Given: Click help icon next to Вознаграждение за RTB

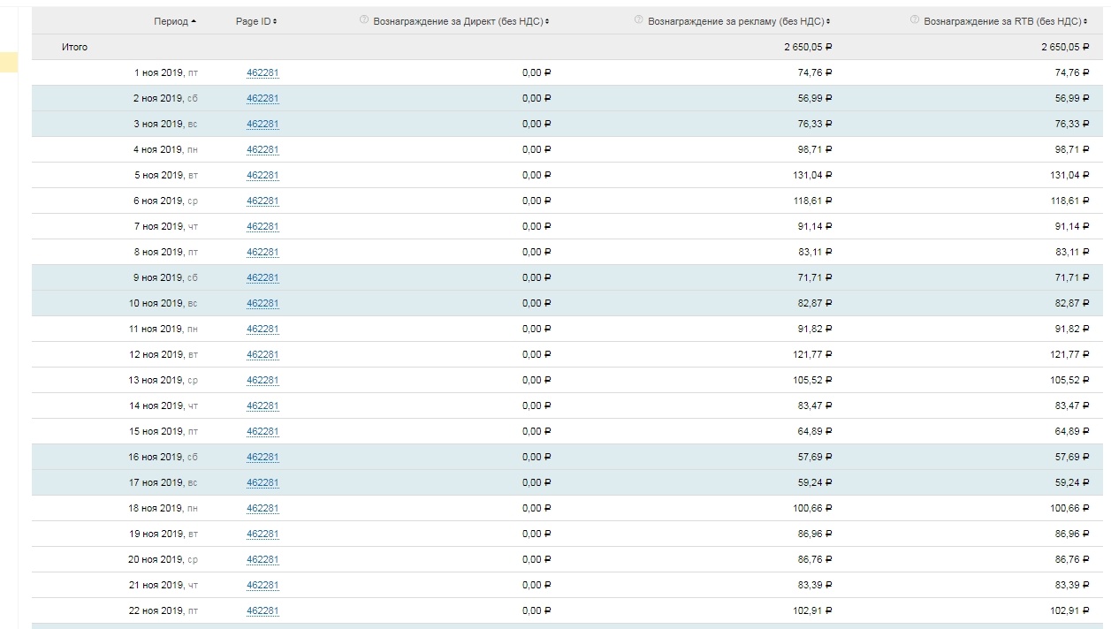Looking at the screenshot, I should (915, 20).
